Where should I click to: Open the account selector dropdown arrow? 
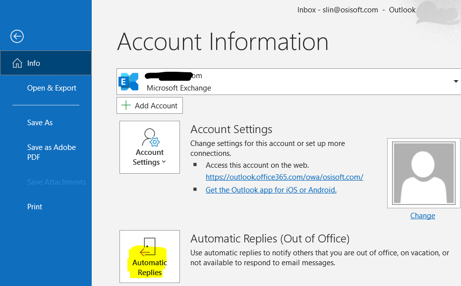pos(456,82)
